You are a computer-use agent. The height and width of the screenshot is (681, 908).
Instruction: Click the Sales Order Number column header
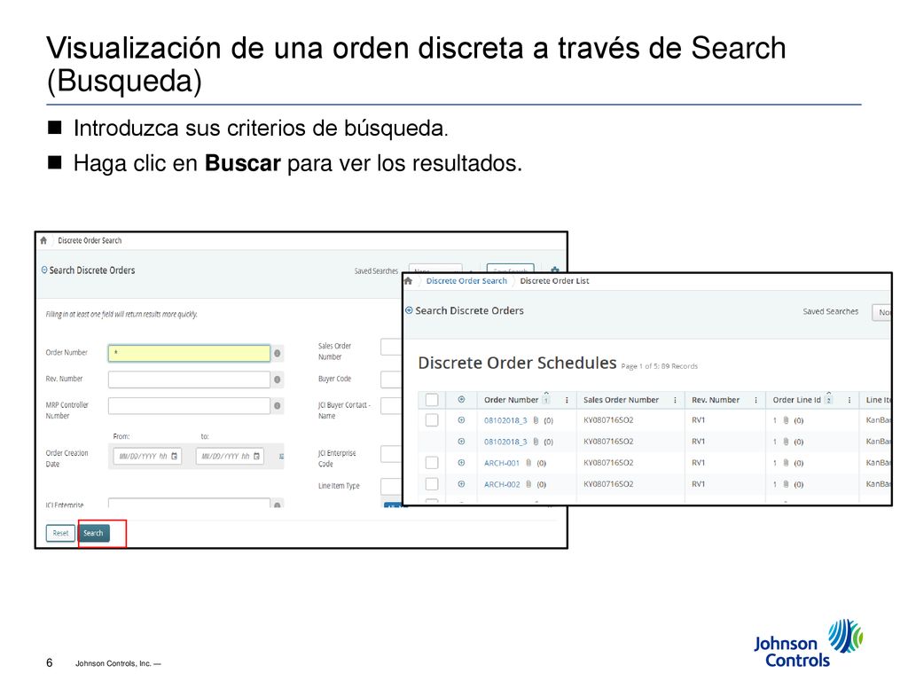click(621, 400)
